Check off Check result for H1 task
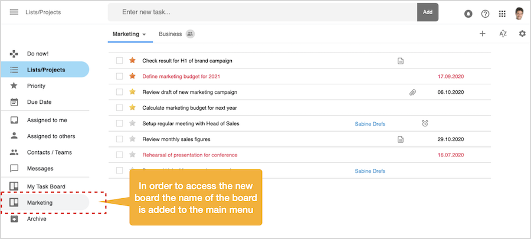The width and height of the screenshot is (531, 239). pos(119,61)
